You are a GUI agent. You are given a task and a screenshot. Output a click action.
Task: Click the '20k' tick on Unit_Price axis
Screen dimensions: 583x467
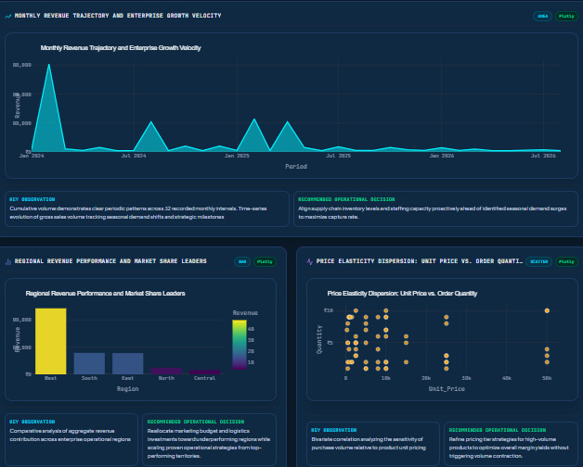point(426,378)
